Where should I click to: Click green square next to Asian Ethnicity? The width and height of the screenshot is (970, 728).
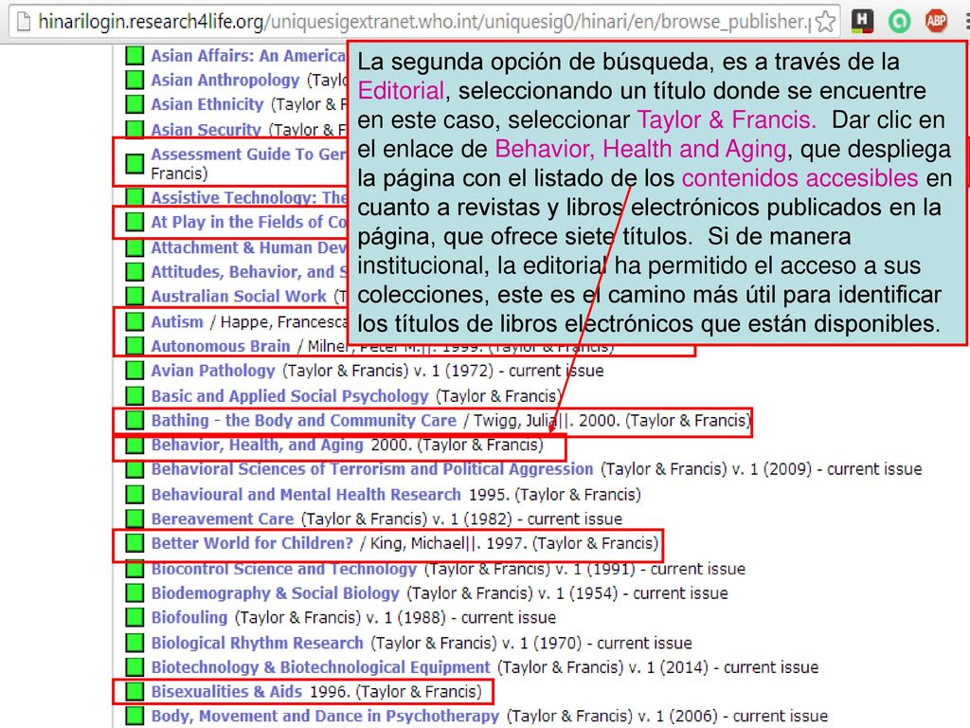pyautogui.click(x=135, y=104)
